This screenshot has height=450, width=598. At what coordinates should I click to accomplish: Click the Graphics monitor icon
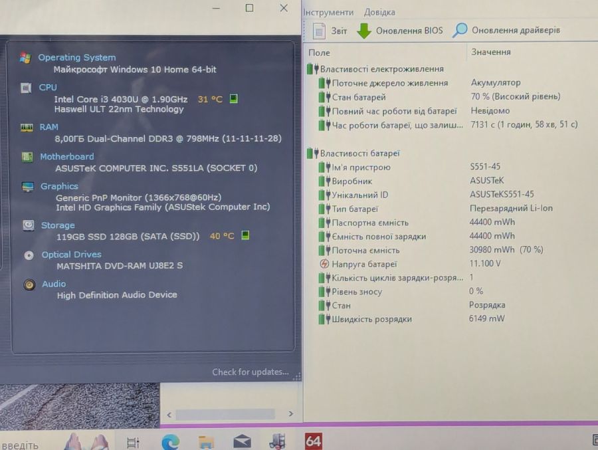click(x=27, y=187)
